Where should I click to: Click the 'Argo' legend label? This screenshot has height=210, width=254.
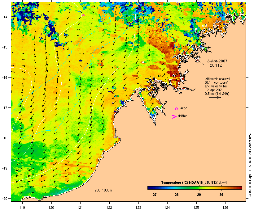[184, 108]
